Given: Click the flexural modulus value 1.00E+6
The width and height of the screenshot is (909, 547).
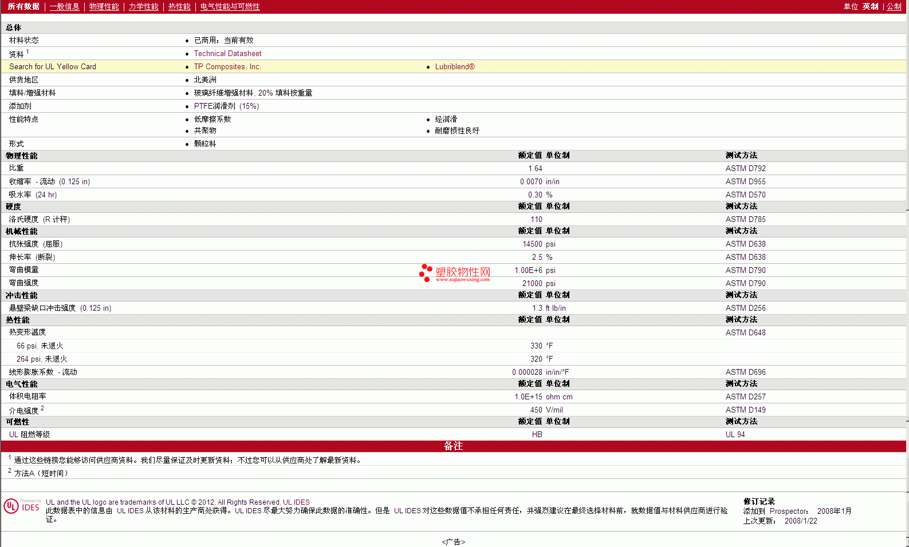Looking at the screenshot, I should coord(528,271).
